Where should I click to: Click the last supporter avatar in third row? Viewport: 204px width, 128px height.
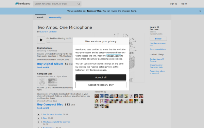pyautogui.click(x=106, y=106)
